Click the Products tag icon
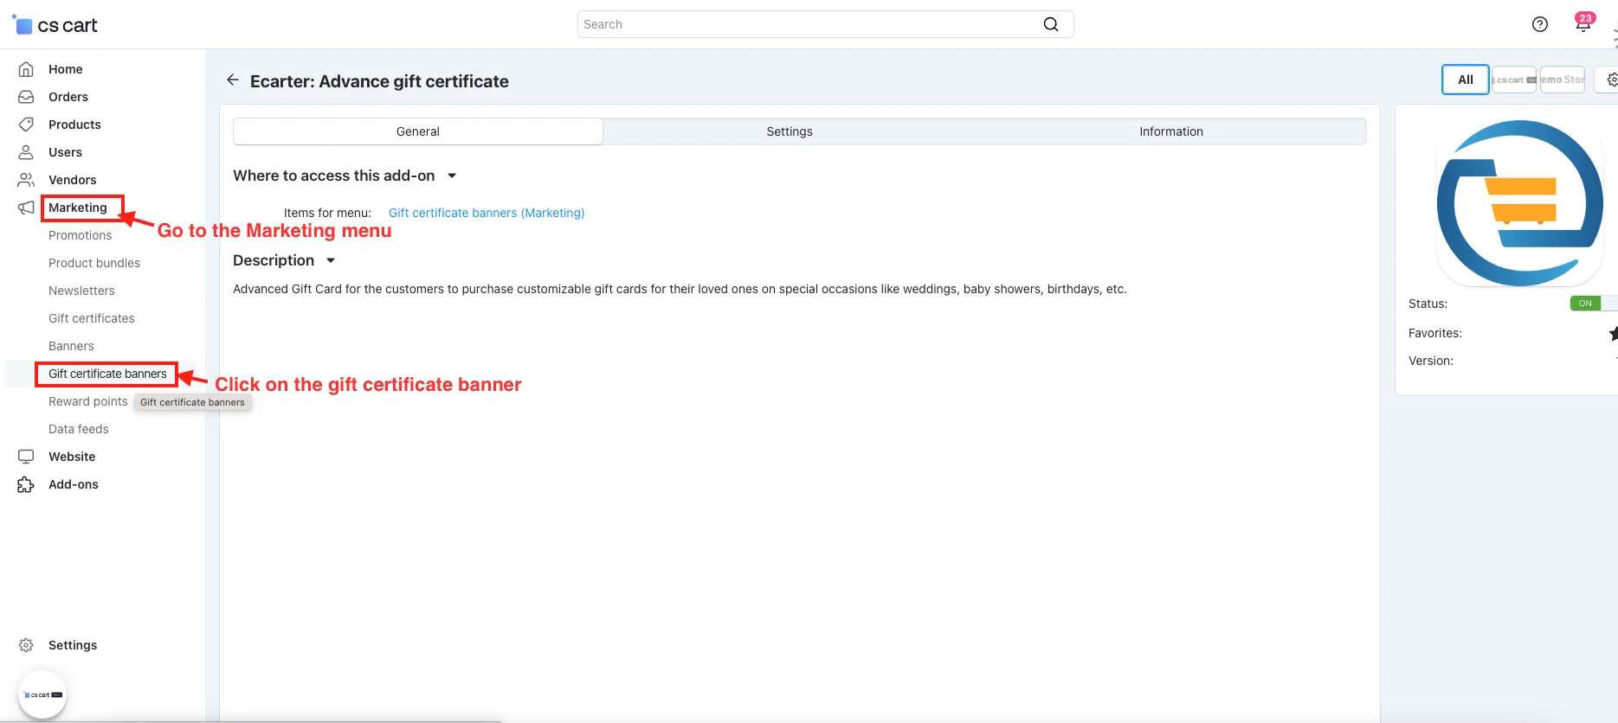Screen dimensions: 1618x723 (x=26, y=125)
